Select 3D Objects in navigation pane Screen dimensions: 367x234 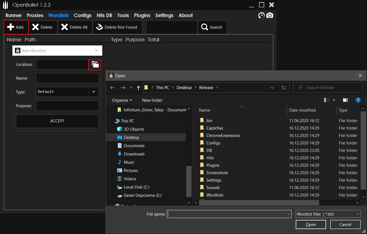[x=134, y=129]
